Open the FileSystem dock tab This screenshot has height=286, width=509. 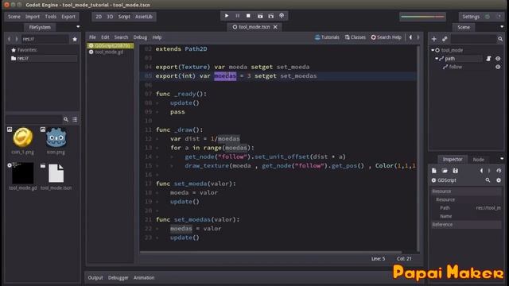[x=40, y=27]
